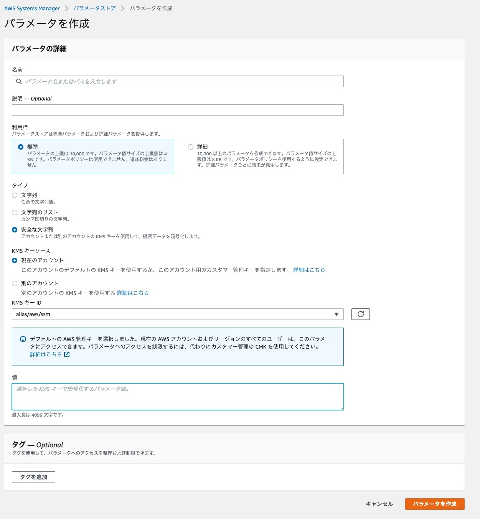Go to AWS Systems Manager breadcrumb
This screenshot has width=480, height=519.
point(32,8)
